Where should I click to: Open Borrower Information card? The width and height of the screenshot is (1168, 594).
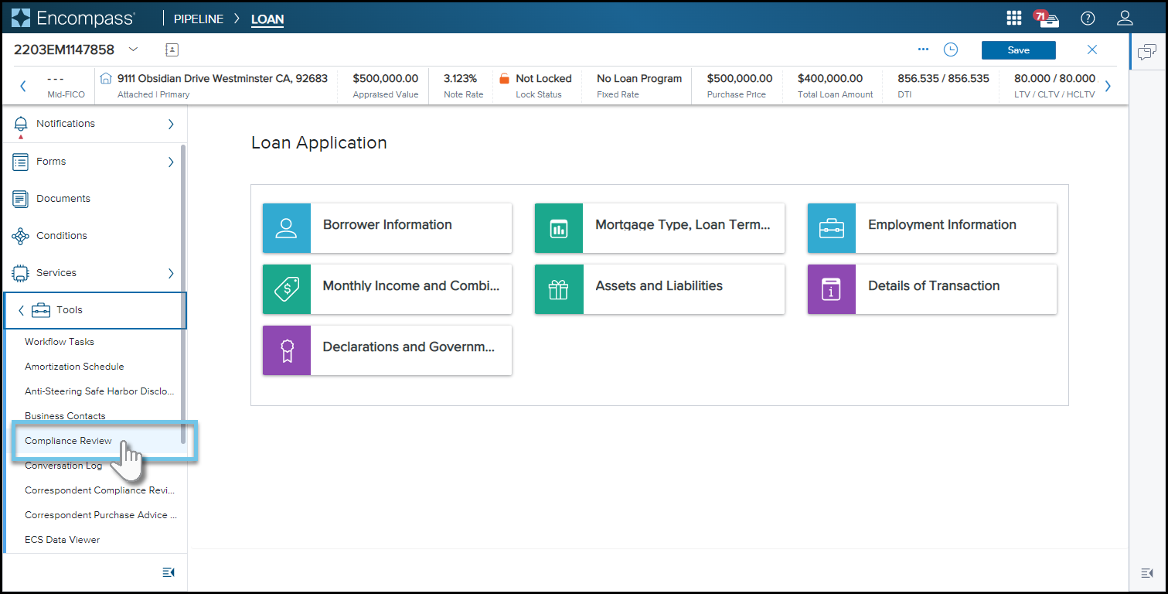(387, 228)
